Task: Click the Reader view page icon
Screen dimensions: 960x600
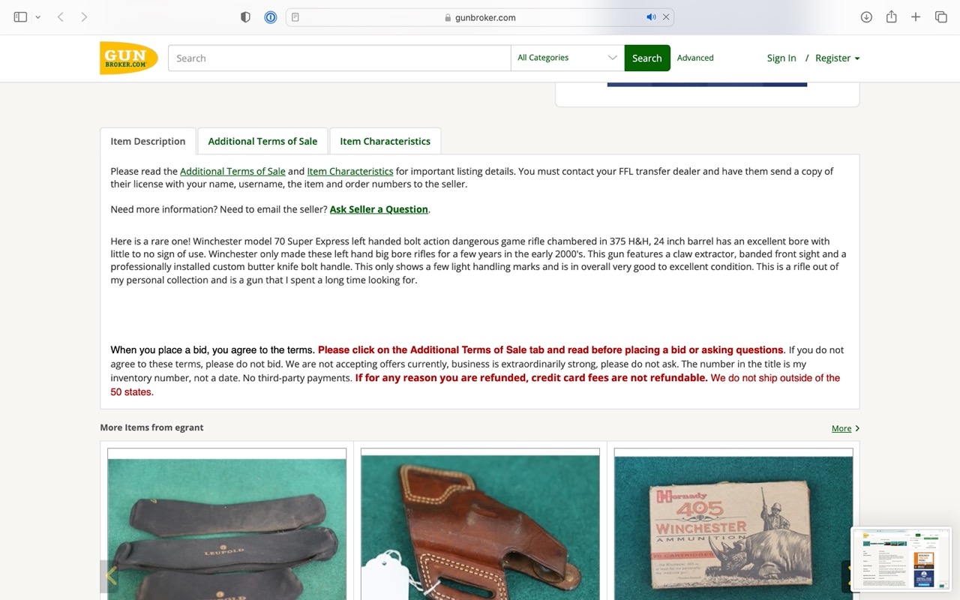Action: (295, 17)
